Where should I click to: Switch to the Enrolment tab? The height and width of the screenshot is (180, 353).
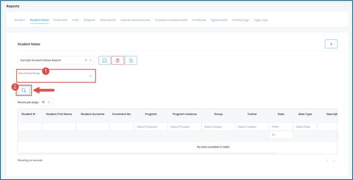coord(60,20)
